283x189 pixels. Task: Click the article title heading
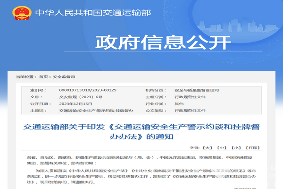(x=141, y=132)
